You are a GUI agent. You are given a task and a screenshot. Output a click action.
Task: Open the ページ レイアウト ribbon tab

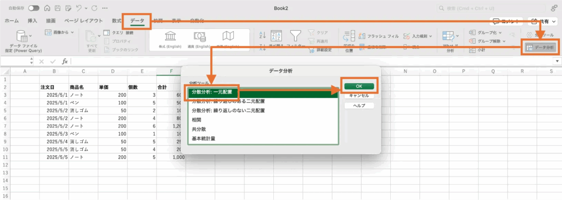coord(83,21)
